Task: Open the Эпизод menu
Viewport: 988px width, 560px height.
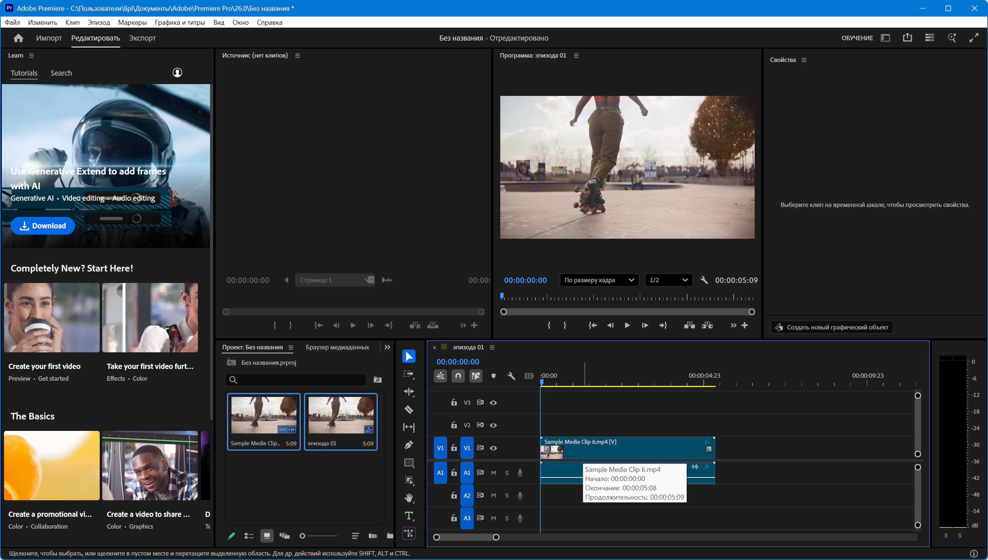Action: point(99,22)
